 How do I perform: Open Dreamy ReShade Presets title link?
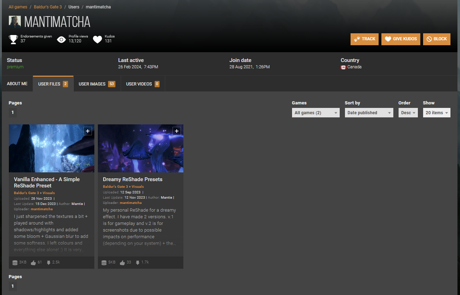(x=132, y=179)
